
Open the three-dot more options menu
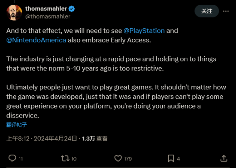click(226, 11)
